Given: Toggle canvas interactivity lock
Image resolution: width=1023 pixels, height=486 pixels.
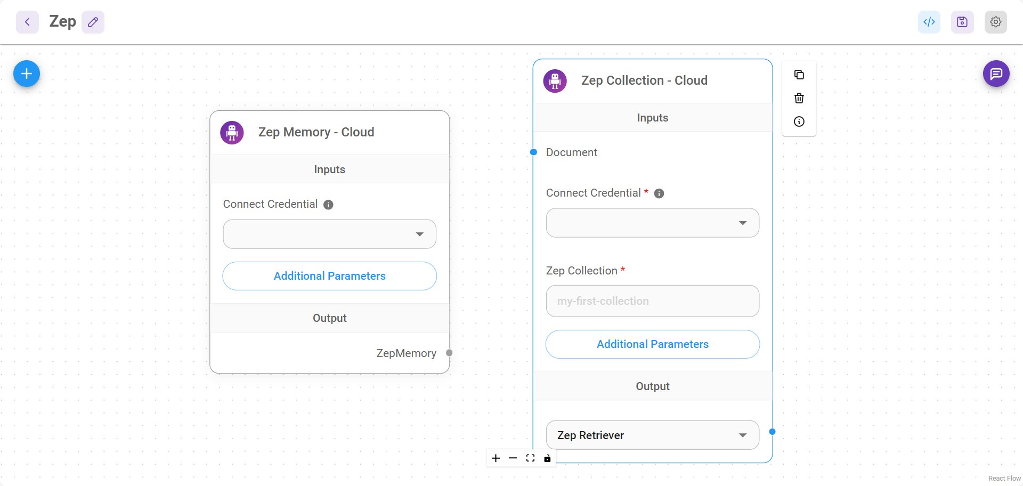Looking at the screenshot, I should pyautogui.click(x=547, y=458).
